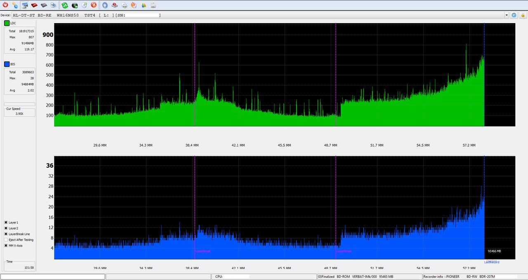
Task: Click the gray icon at far right of device bar
Action: coord(522,15)
